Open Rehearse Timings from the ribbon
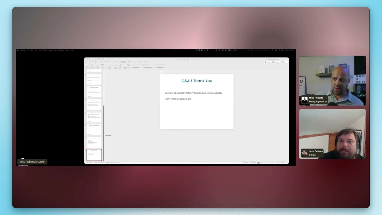This screenshot has width=382, height=215. tap(125, 65)
